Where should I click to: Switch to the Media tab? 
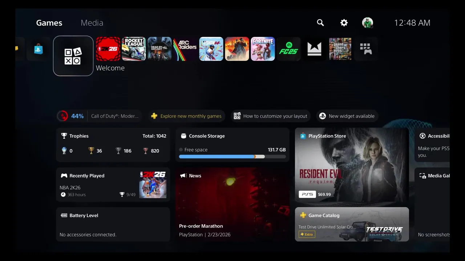[92, 22]
